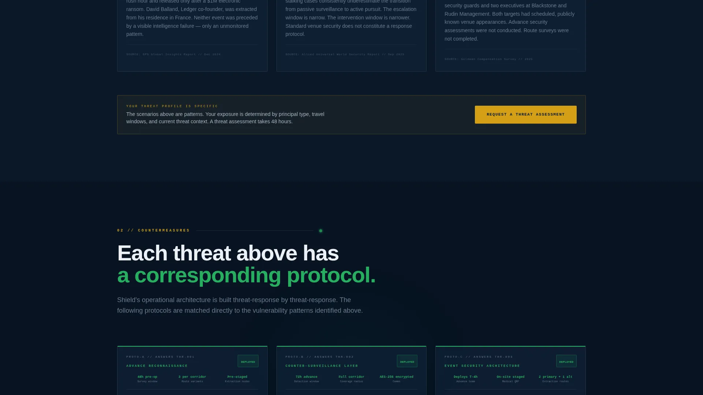The width and height of the screenshot is (703, 395).
Task: Click the '2 primary + 1 alt' extraction routes stat
Action: click(555, 379)
